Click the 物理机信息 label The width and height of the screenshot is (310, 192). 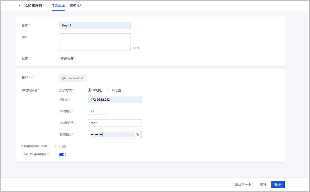29,90
